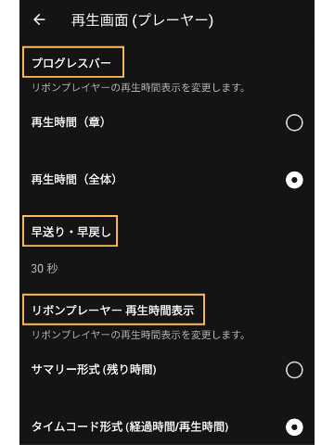Viewport: 334px width, 445px height.
Task: Tap the row containing サマリー形式
Action: pos(167,370)
